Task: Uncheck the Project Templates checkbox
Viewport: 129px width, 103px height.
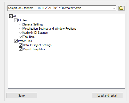Action: [x=21, y=49]
